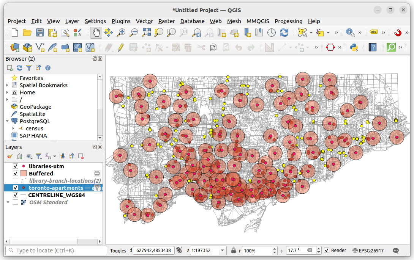The height and width of the screenshot is (260, 414).
Task: Open the MMQGIS menu
Action: click(258, 21)
